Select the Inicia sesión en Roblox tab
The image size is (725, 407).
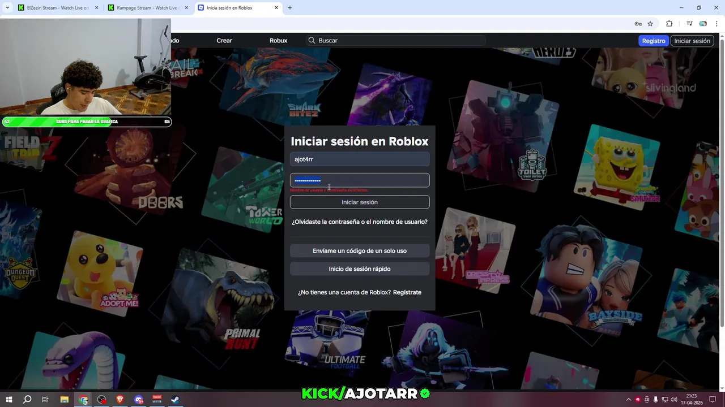(x=238, y=8)
